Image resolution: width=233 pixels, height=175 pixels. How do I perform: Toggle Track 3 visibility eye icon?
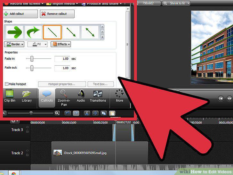pos(27,127)
